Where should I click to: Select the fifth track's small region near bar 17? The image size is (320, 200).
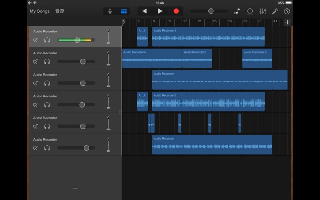pos(180,123)
